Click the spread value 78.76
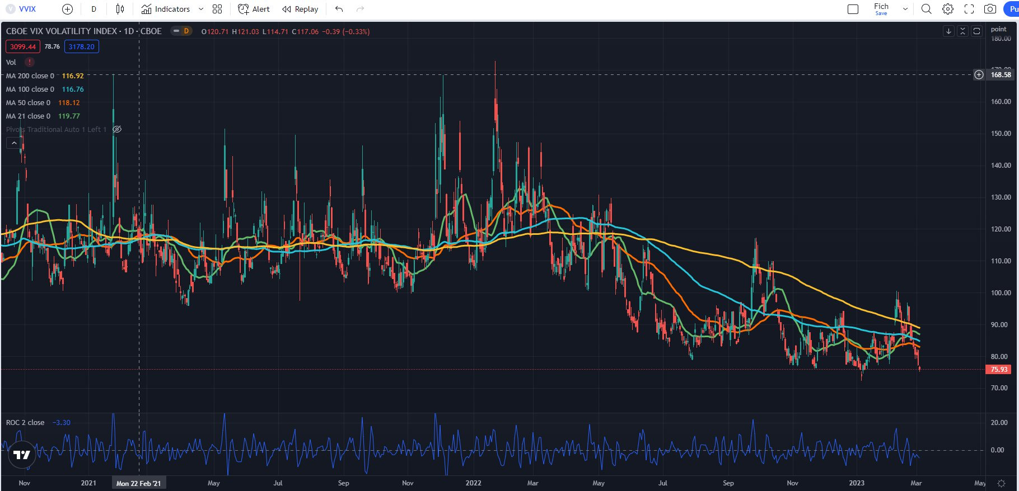 [x=52, y=47]
